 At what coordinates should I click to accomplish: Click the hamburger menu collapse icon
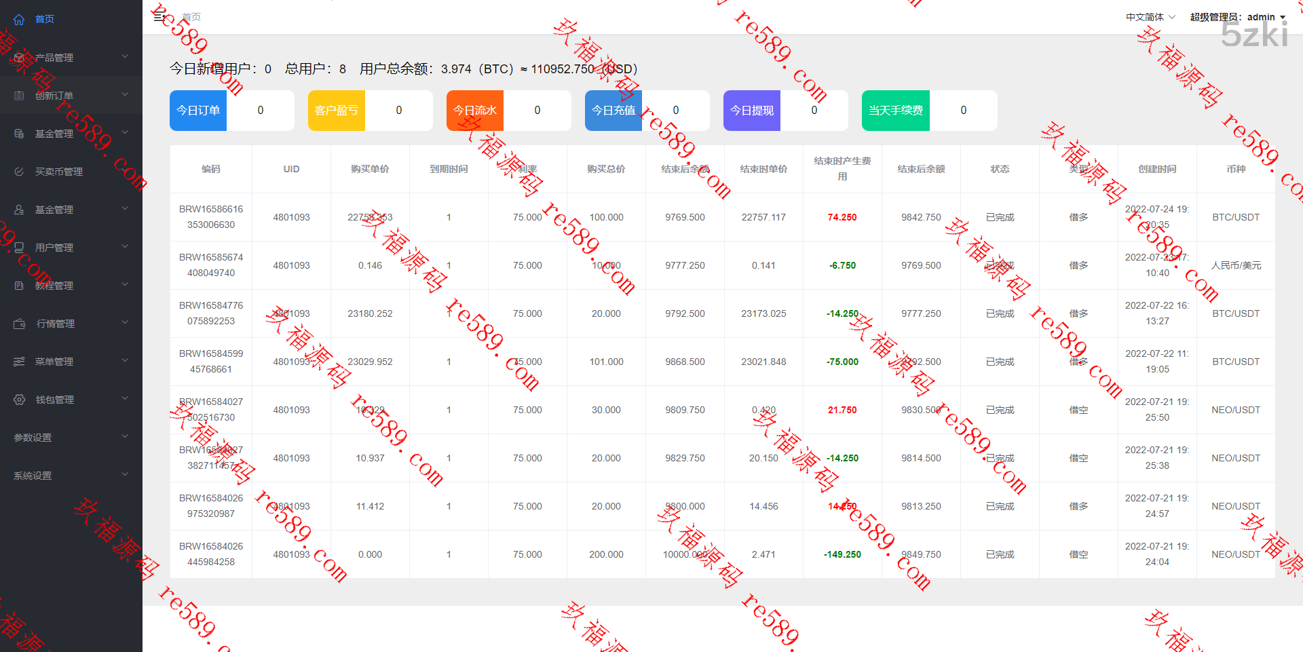tap(159, 17)
